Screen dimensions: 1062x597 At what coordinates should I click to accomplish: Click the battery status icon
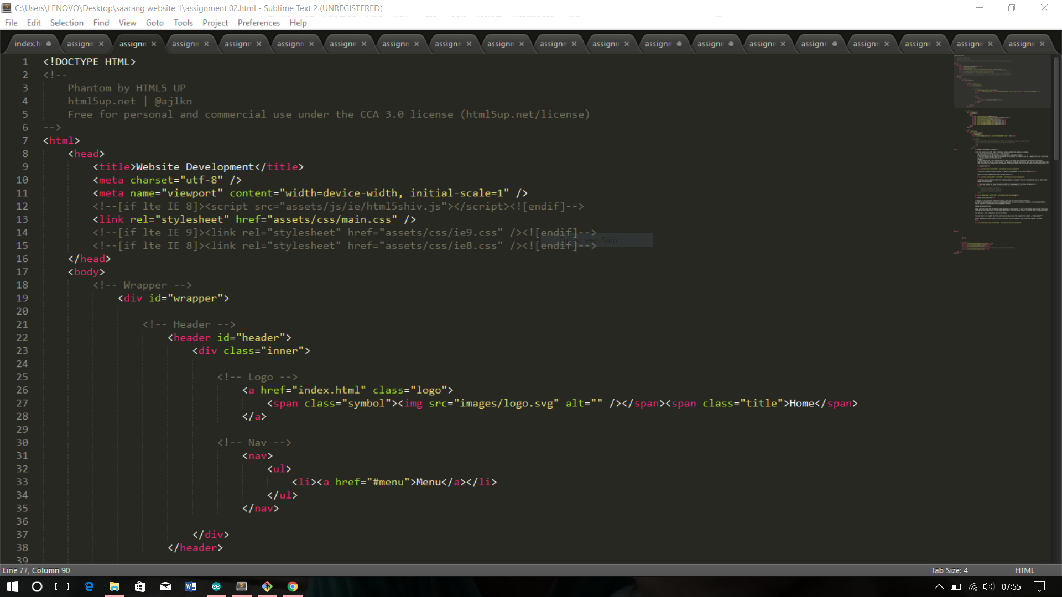tap(956, 586)
